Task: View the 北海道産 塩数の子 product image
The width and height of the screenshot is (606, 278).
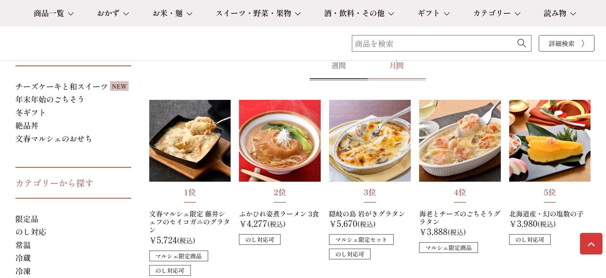Action: tap(550, 141)
